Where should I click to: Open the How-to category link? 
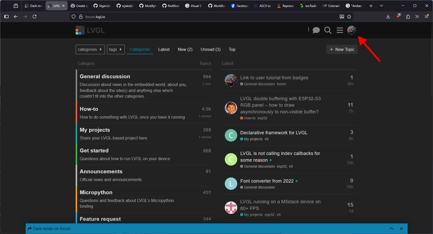click(89, 109)
